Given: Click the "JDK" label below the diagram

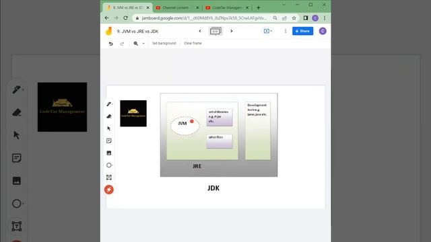Looking at the screenshot, I should point(213,188).
